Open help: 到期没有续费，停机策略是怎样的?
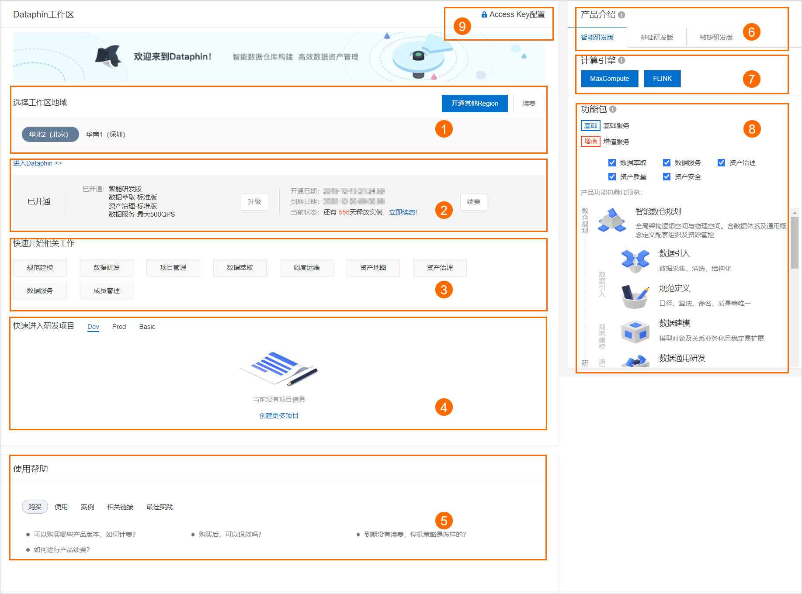The width and height of the screenshot is (802, 594). 415,535
